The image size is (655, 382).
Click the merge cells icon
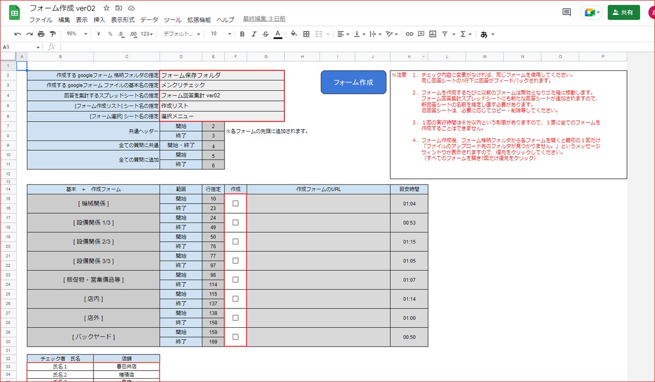(x=319, y=34)
